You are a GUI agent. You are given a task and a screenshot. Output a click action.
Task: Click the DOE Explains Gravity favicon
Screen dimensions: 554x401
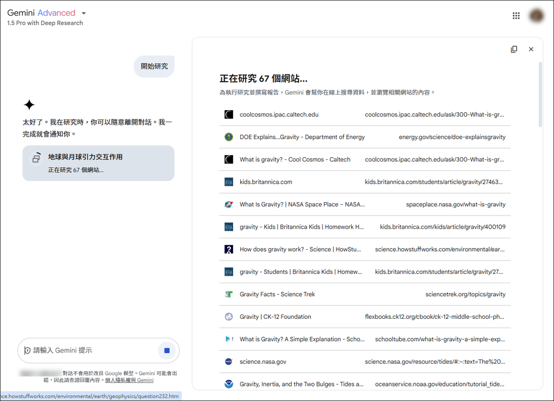point(229,137)
